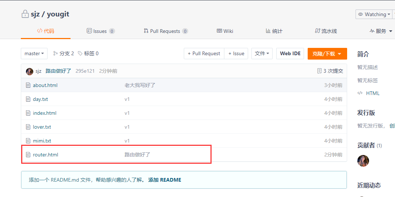Open the about.html file
The height and width of the screenshot is (197, 395).
coord(45,85)
